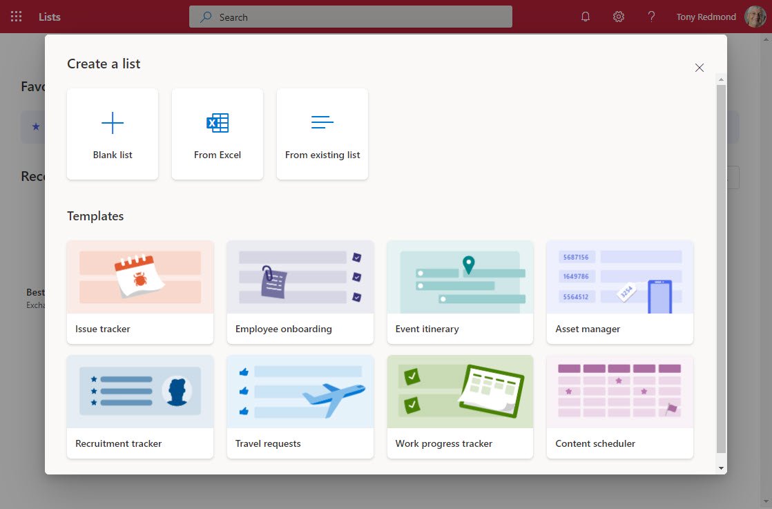Open Tony Redmond's profile avatar menu

point(755,16)
